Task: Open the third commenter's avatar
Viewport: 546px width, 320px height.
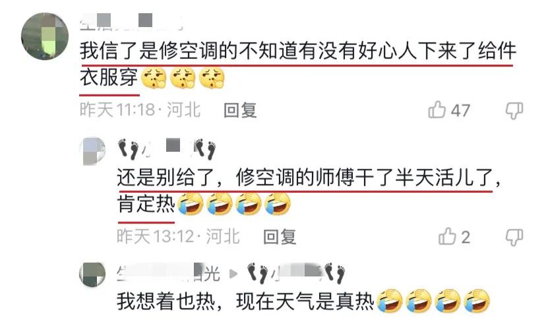Action: click(x=92, y=274)
